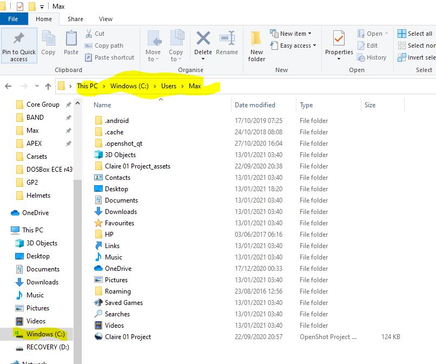Viewport: 436px width, 364px height.
Task: Open OneDrive in navigation pane
Action: point(35,213)
